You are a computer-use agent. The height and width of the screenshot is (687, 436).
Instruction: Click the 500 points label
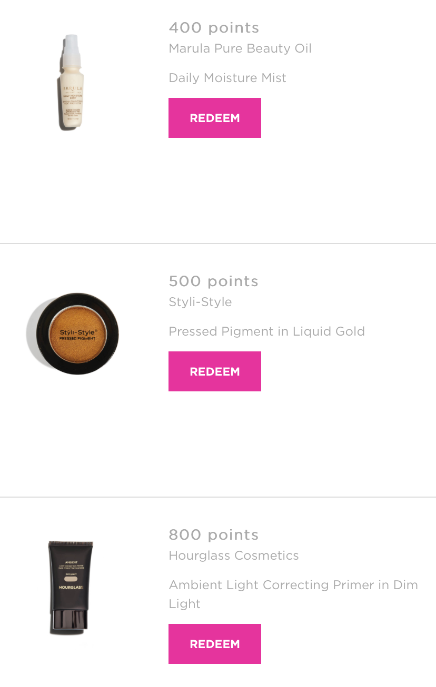(213, 281)
